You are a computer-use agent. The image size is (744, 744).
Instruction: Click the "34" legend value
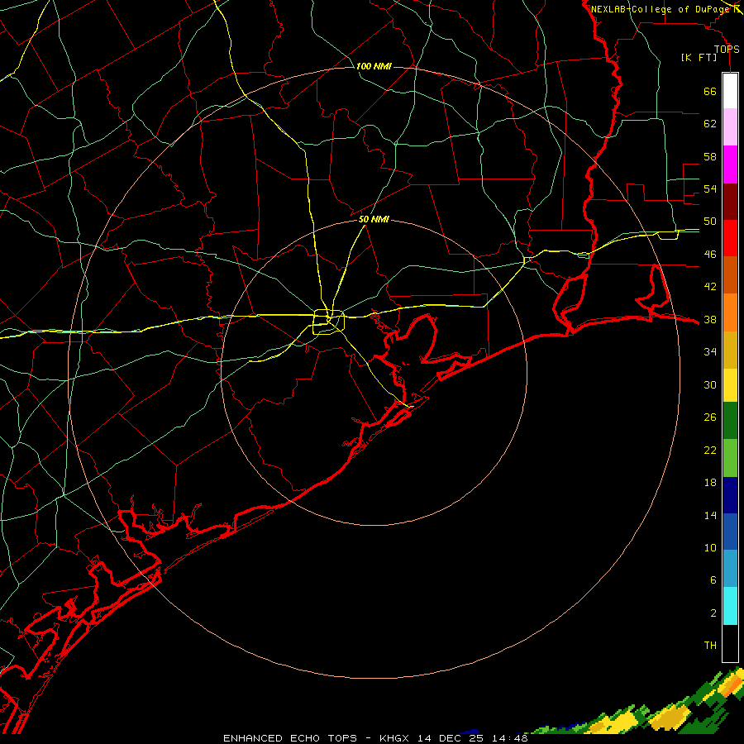(710, 352)
